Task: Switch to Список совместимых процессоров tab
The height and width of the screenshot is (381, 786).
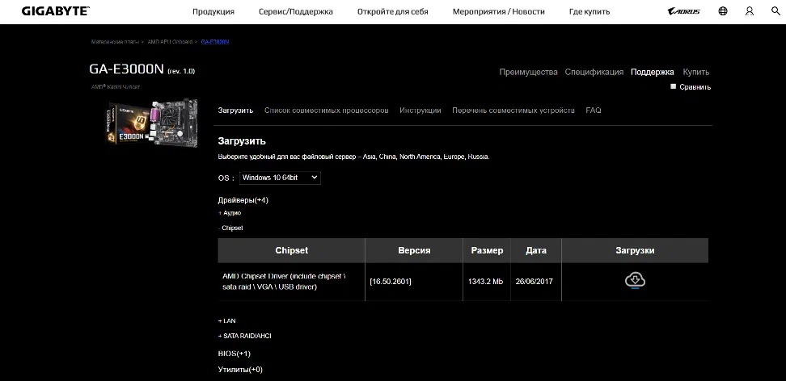Action: coord(327,110)
